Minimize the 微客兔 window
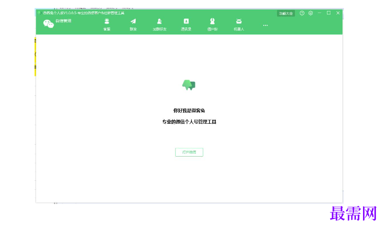The height and width of the screenshot is (229, 386). tap(319, 13)
